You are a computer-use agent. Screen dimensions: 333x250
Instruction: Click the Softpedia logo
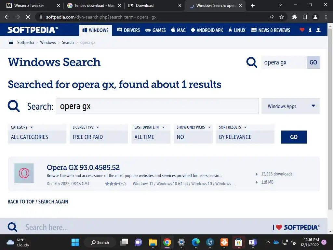pos(33,30)
